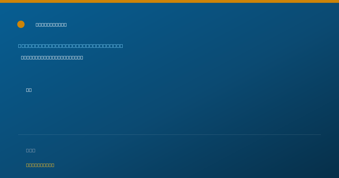339x178 pixels.
Task: Open the yellow link text at the bottom
Action: pos(40,165)
